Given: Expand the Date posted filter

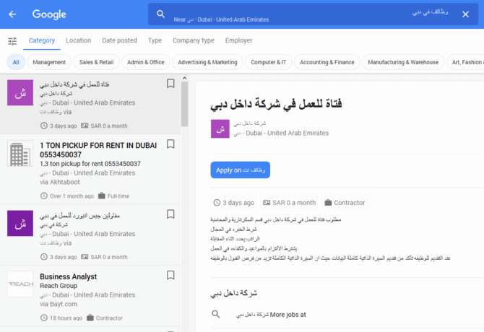Looking at the screenshot, I should (x=119, y=40).
